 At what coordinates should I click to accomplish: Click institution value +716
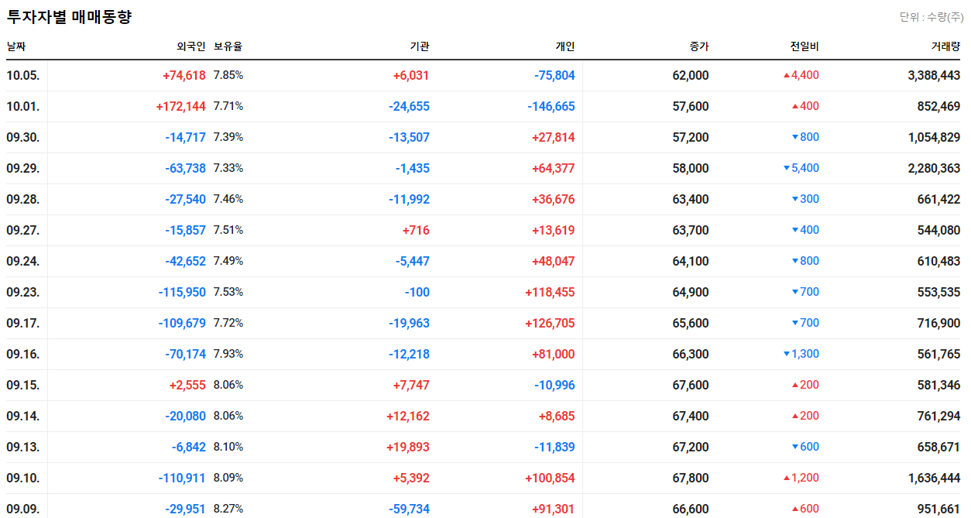coord(416,230)
